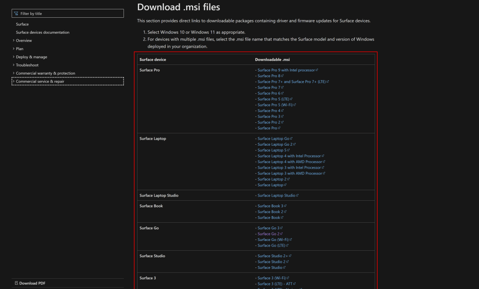Select Commercial service & repair item

click(x=40, y=81)
